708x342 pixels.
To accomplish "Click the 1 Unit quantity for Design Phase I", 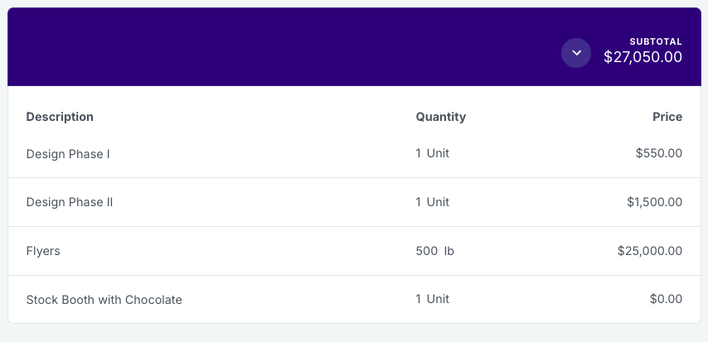I will (x=433, y=153).
